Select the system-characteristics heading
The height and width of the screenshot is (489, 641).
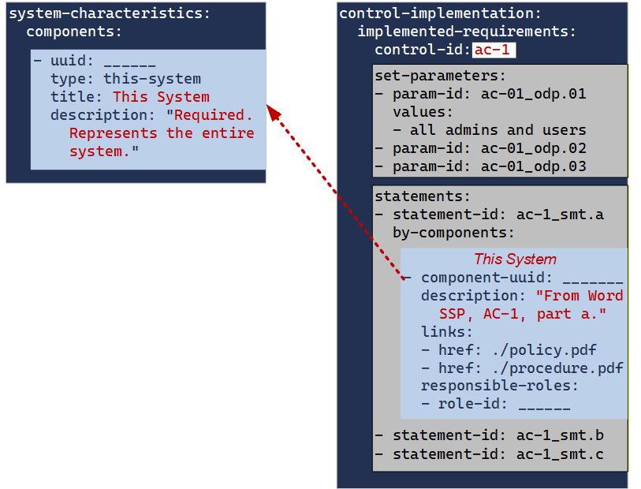pos(110,13)
